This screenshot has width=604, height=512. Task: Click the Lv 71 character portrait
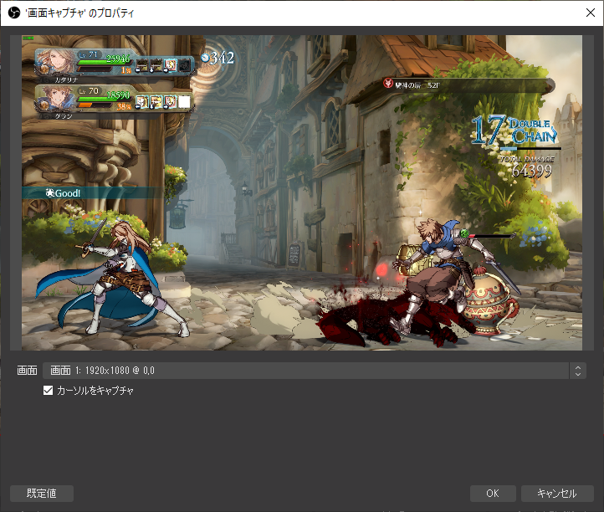click(56, 62)
